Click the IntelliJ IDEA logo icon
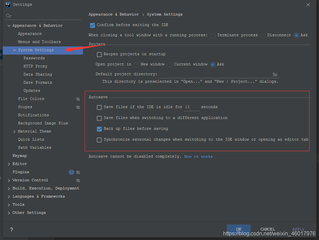The image size is (319, 240). click(x=8, y=4)
